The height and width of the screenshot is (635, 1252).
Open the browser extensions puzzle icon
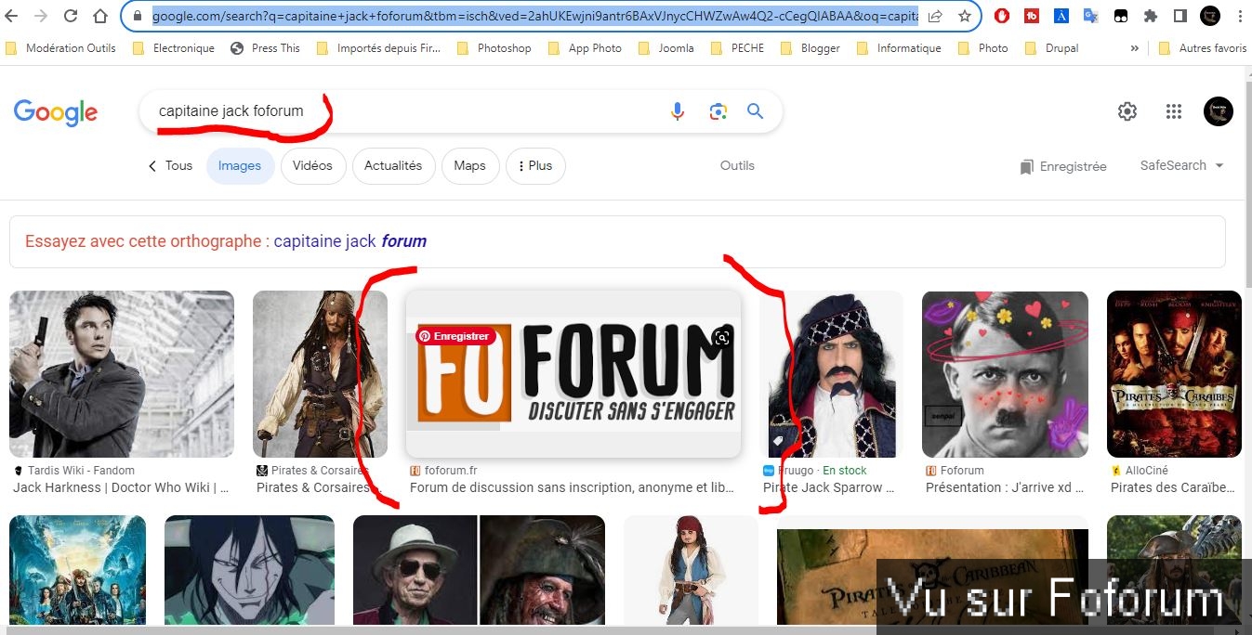coord(1151,16)
